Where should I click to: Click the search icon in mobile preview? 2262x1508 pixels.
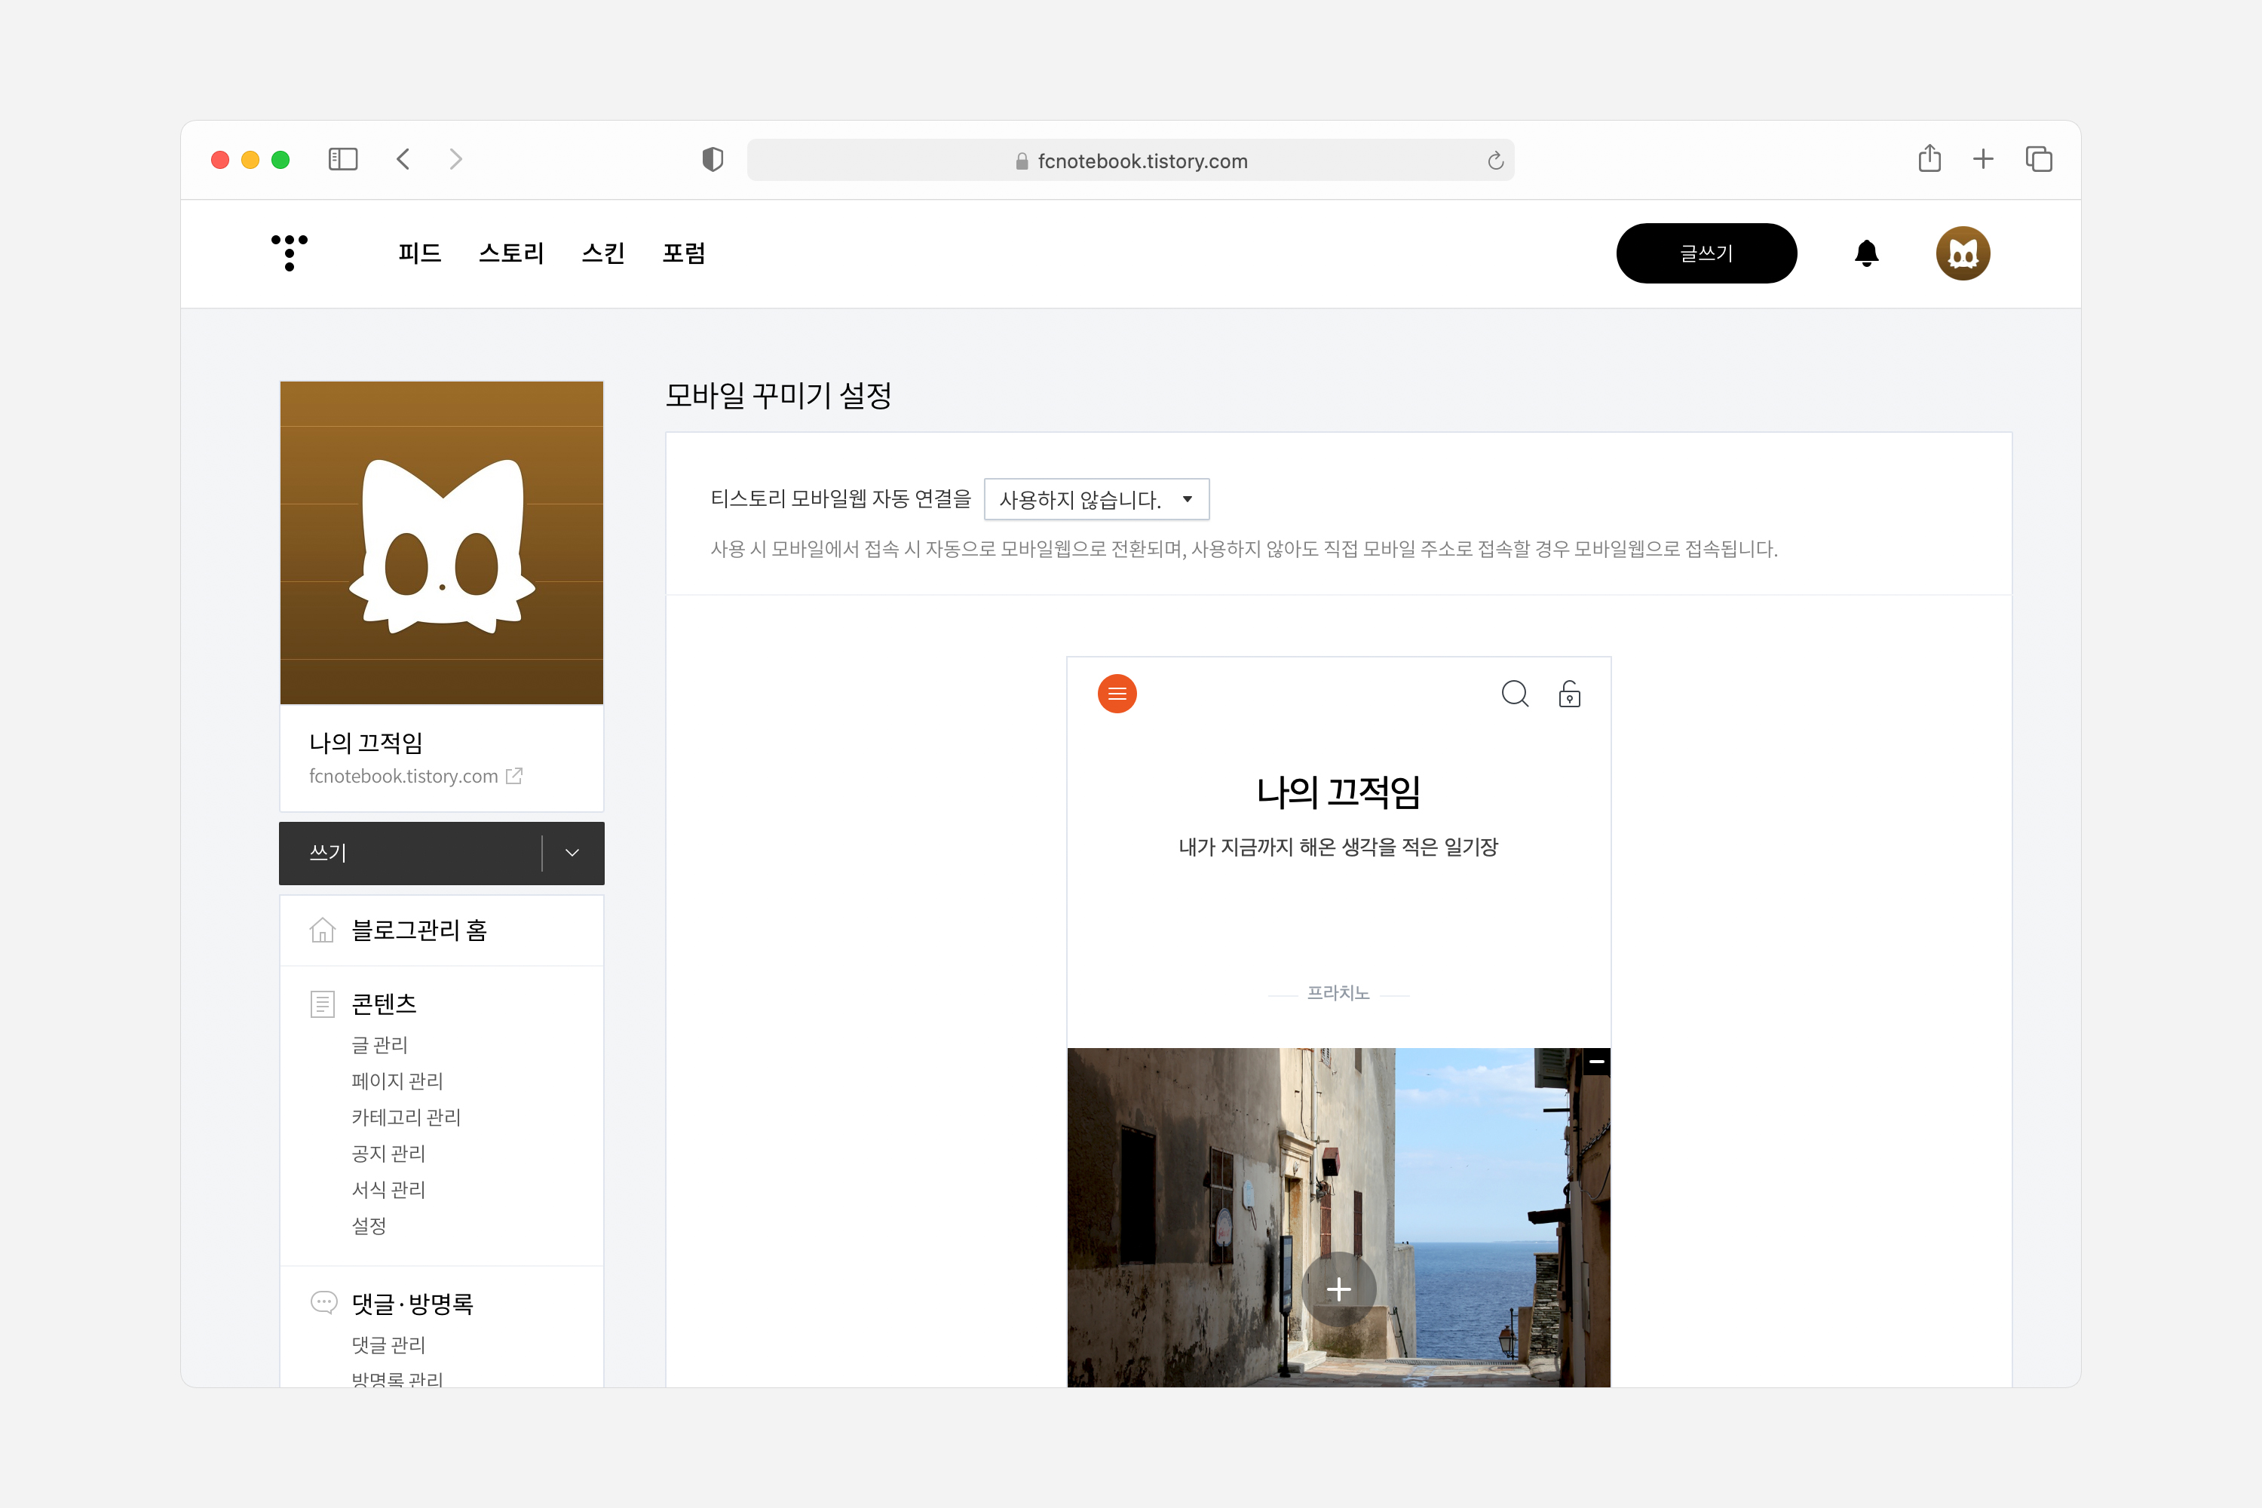pos(1515,694)
